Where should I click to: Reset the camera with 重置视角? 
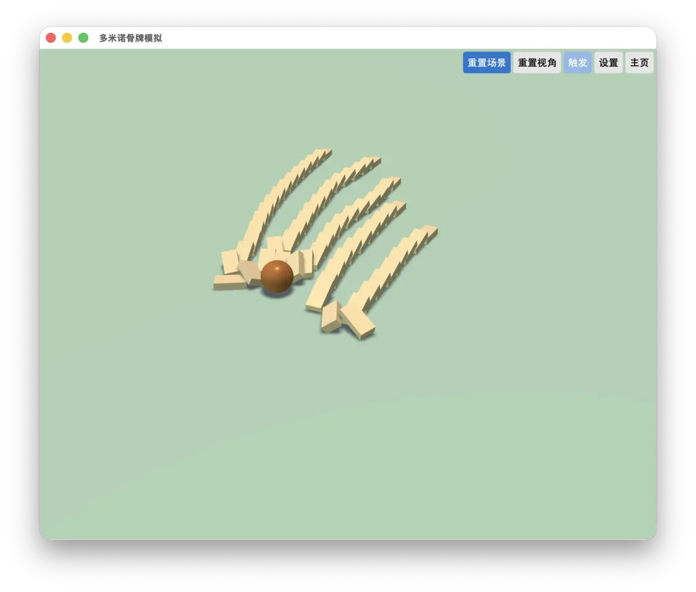537,63
